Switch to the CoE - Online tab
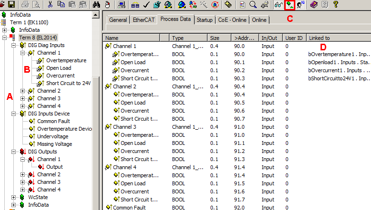Image resolution: width=371 pixels, height=210 pixels. click(x=232, y=20)
